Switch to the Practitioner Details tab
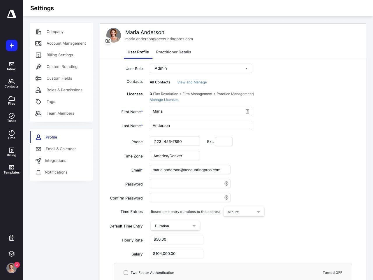373x280 pixels. [173, 52]
